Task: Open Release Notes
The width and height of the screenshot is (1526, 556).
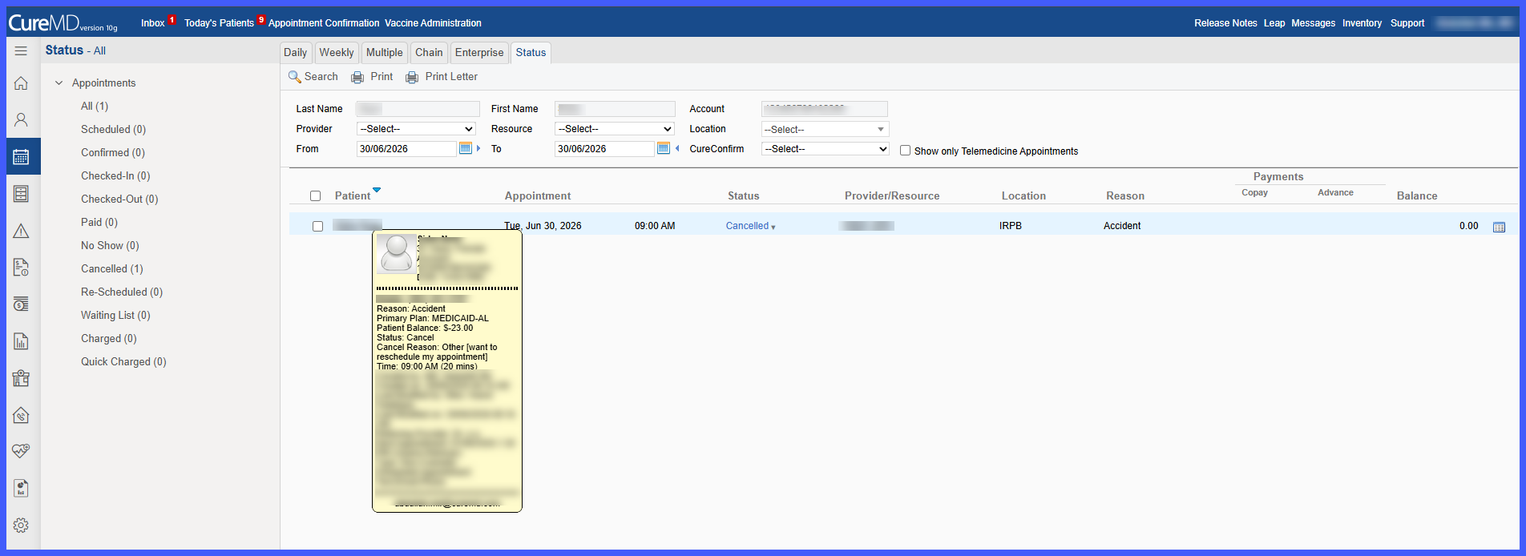Action: point(1225,23)
